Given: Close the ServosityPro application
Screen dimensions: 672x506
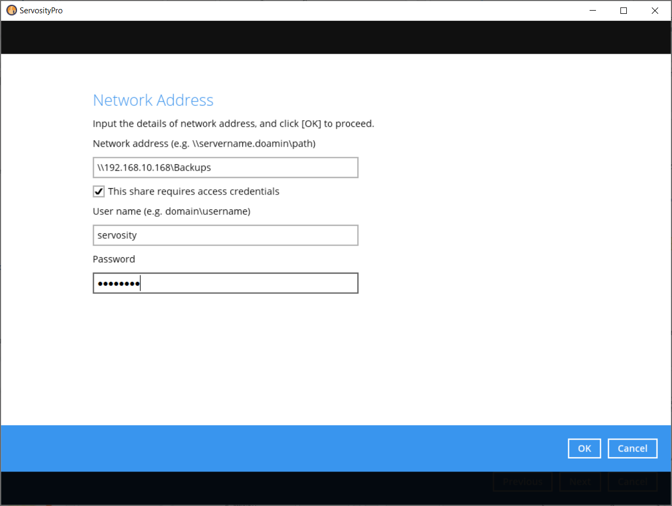Looking at the screenshot, I should (654, 10).
